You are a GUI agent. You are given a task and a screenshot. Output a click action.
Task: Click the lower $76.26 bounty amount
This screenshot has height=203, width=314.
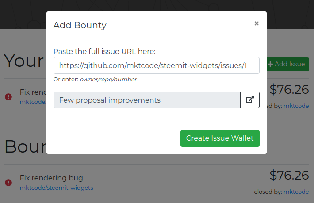pos(289,176)
